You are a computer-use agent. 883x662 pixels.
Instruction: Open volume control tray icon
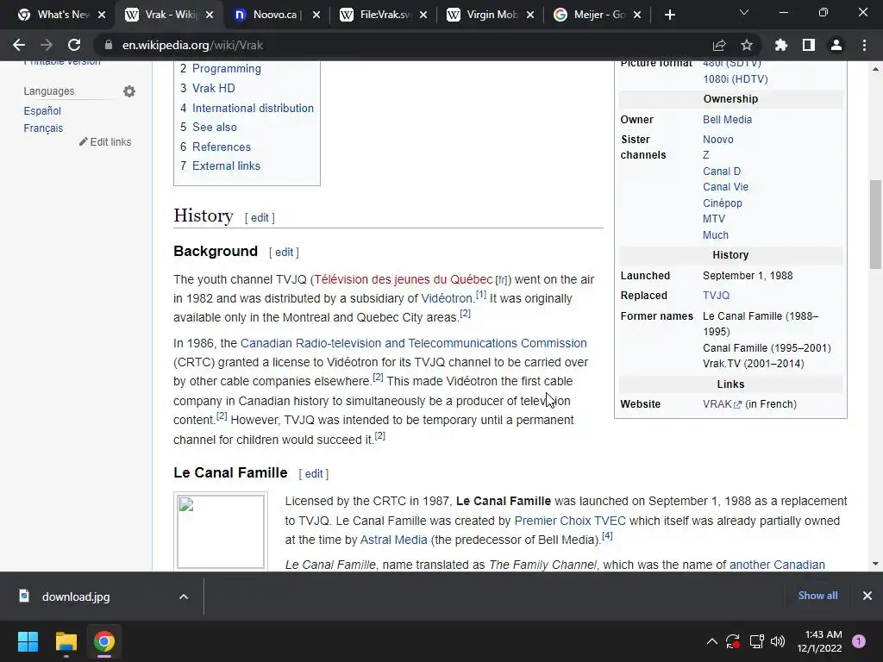pyautogui.click(x=778, y=641)
